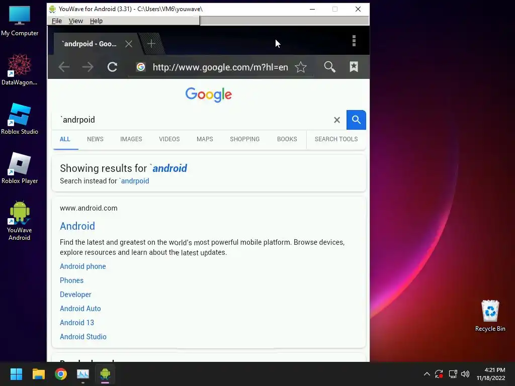Select the `andrpoid - Goo... browser tab
The image size is (515, 386).
click(x=89, y=44)
